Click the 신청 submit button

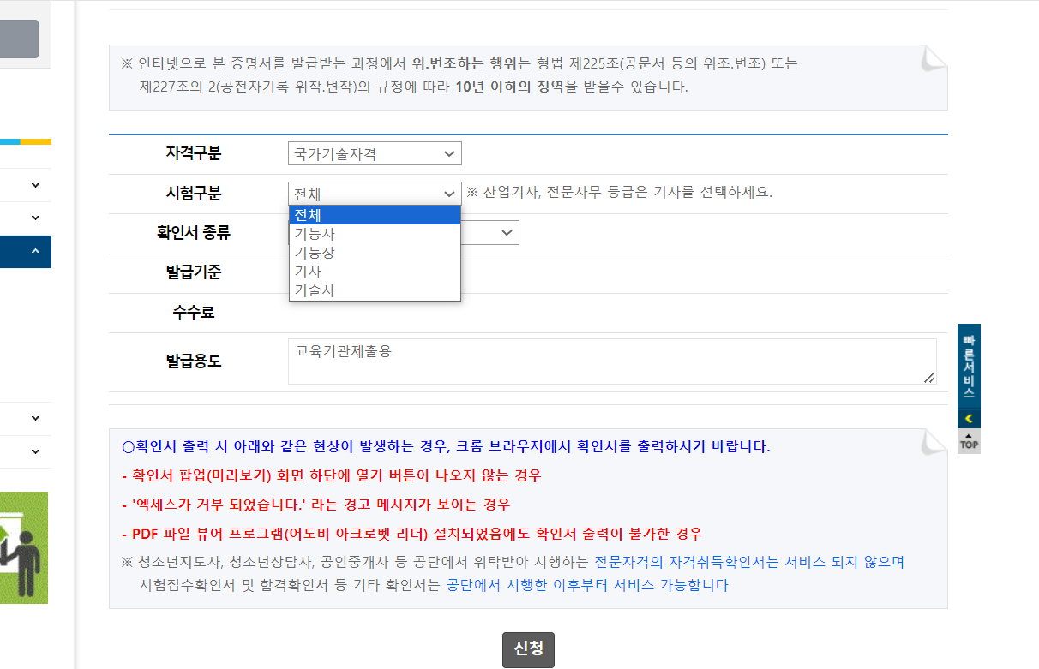pos(528,649)
